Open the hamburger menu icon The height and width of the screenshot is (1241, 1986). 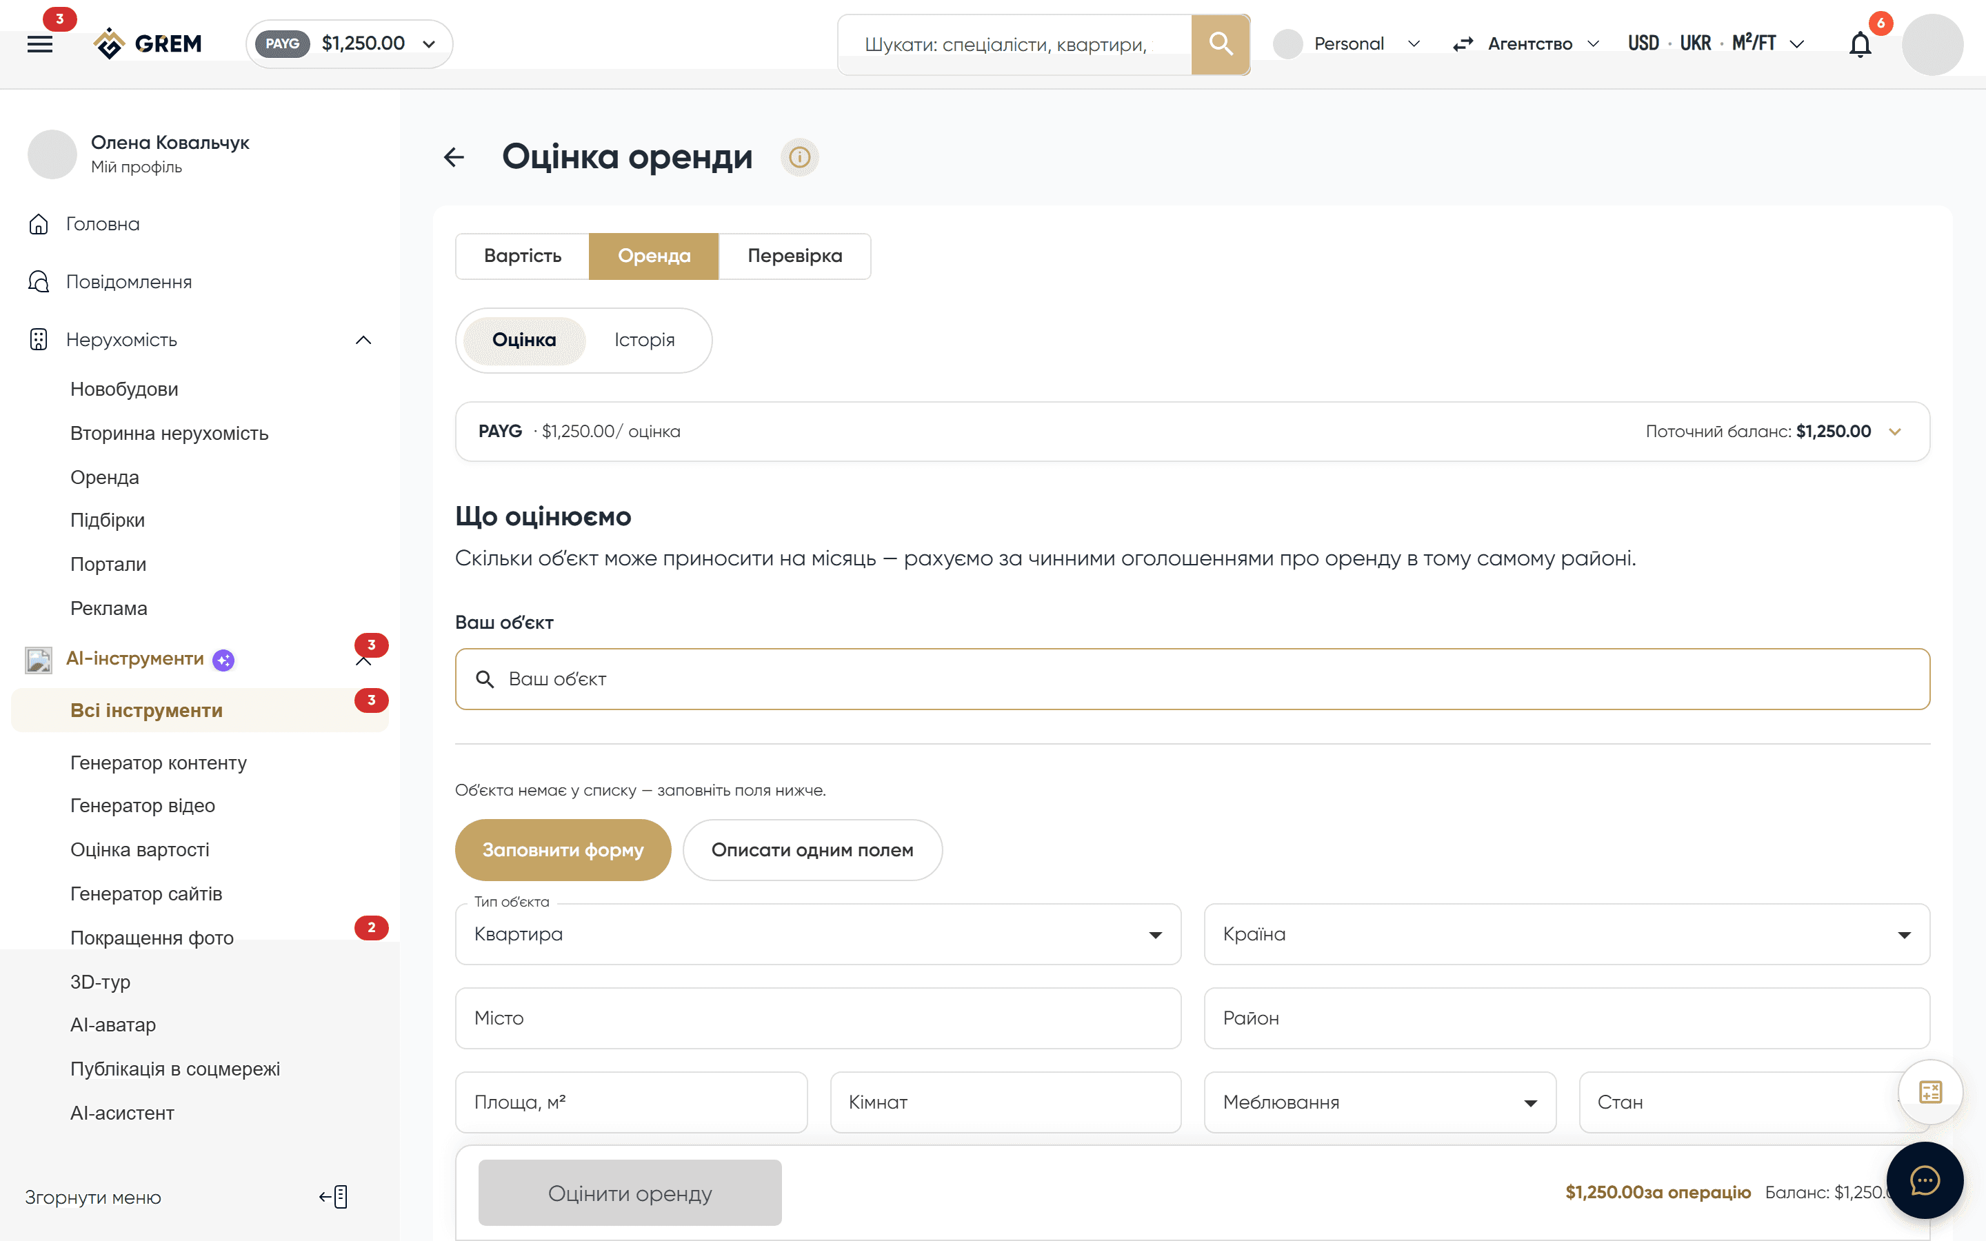(x=39, y=43)
